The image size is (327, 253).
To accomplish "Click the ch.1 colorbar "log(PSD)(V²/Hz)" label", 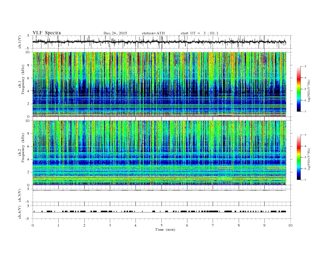I will point(309,91).
